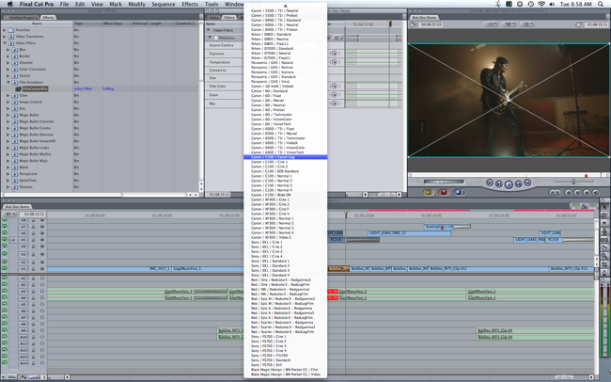Screen dimensions: 611x382
Task: Click the FilmConvertPro filter icon
Action: pos(18,89)
